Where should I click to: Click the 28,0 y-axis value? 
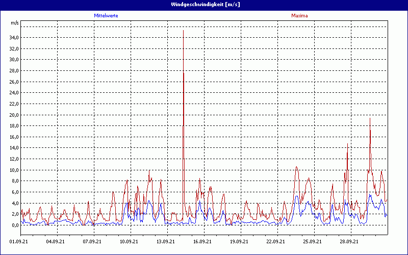pyautogui.click(x=14, y=71)
